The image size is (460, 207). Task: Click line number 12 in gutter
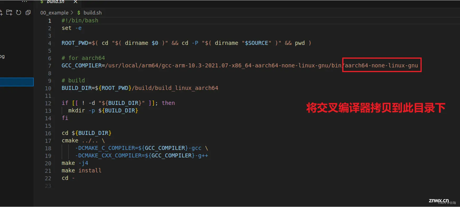click(x=48, y=103)
